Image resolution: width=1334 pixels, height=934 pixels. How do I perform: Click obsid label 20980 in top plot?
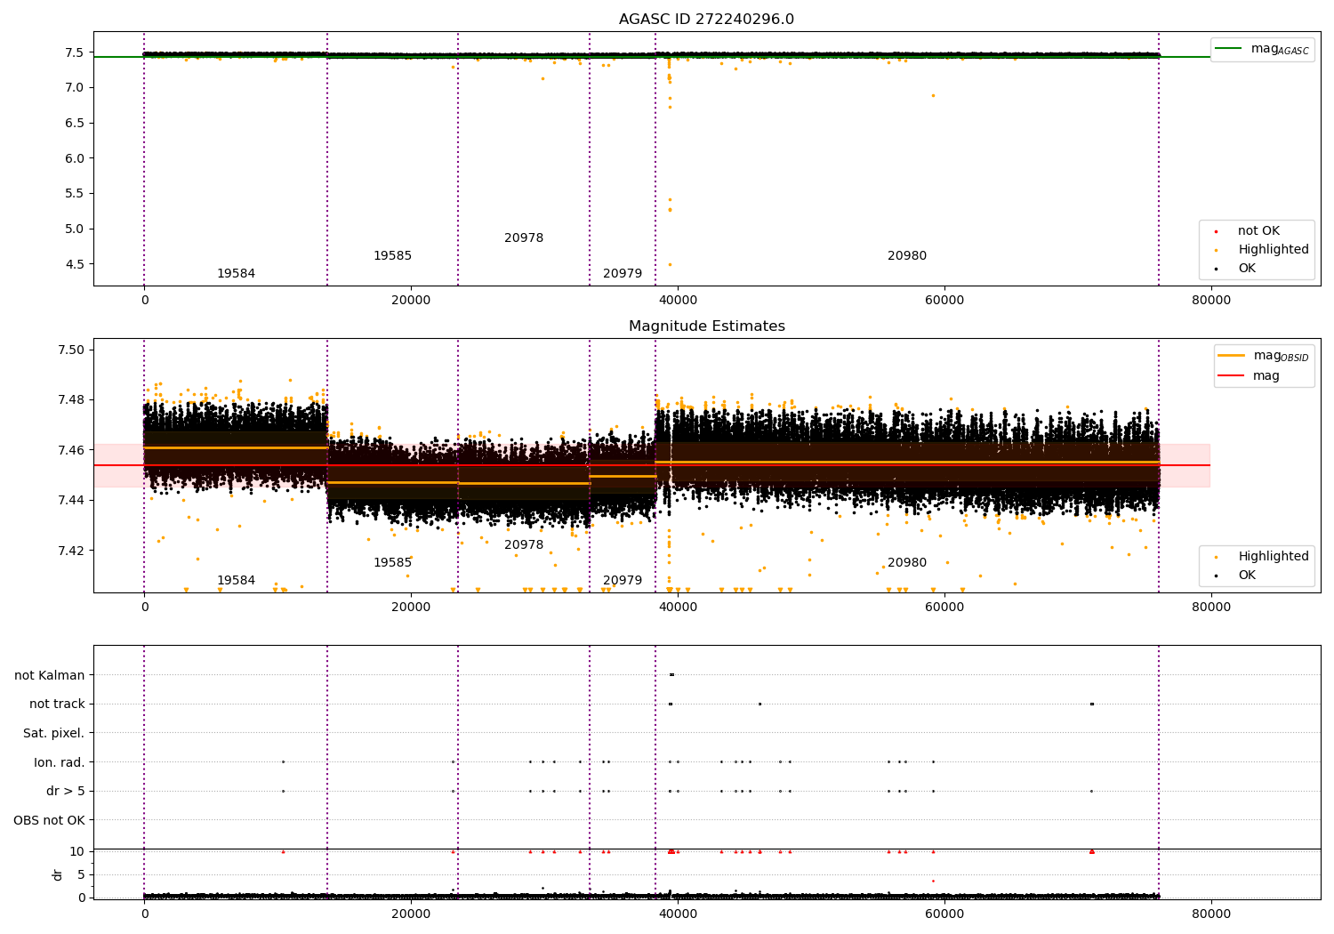[907, 255]
